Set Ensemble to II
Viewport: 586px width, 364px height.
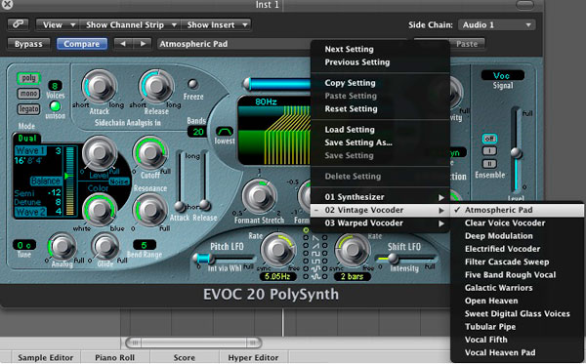pyautogui.click(x=489, y=164)
